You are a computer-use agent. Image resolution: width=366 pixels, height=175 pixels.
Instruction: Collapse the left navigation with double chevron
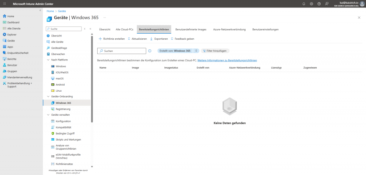[40, 10]
